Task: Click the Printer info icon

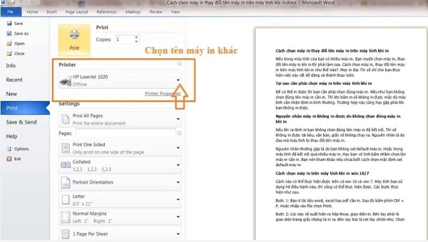Action: pos(179,64)
